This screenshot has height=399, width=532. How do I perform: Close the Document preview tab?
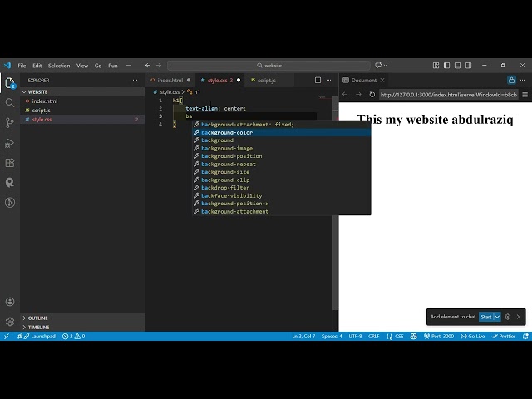[382, 80]
